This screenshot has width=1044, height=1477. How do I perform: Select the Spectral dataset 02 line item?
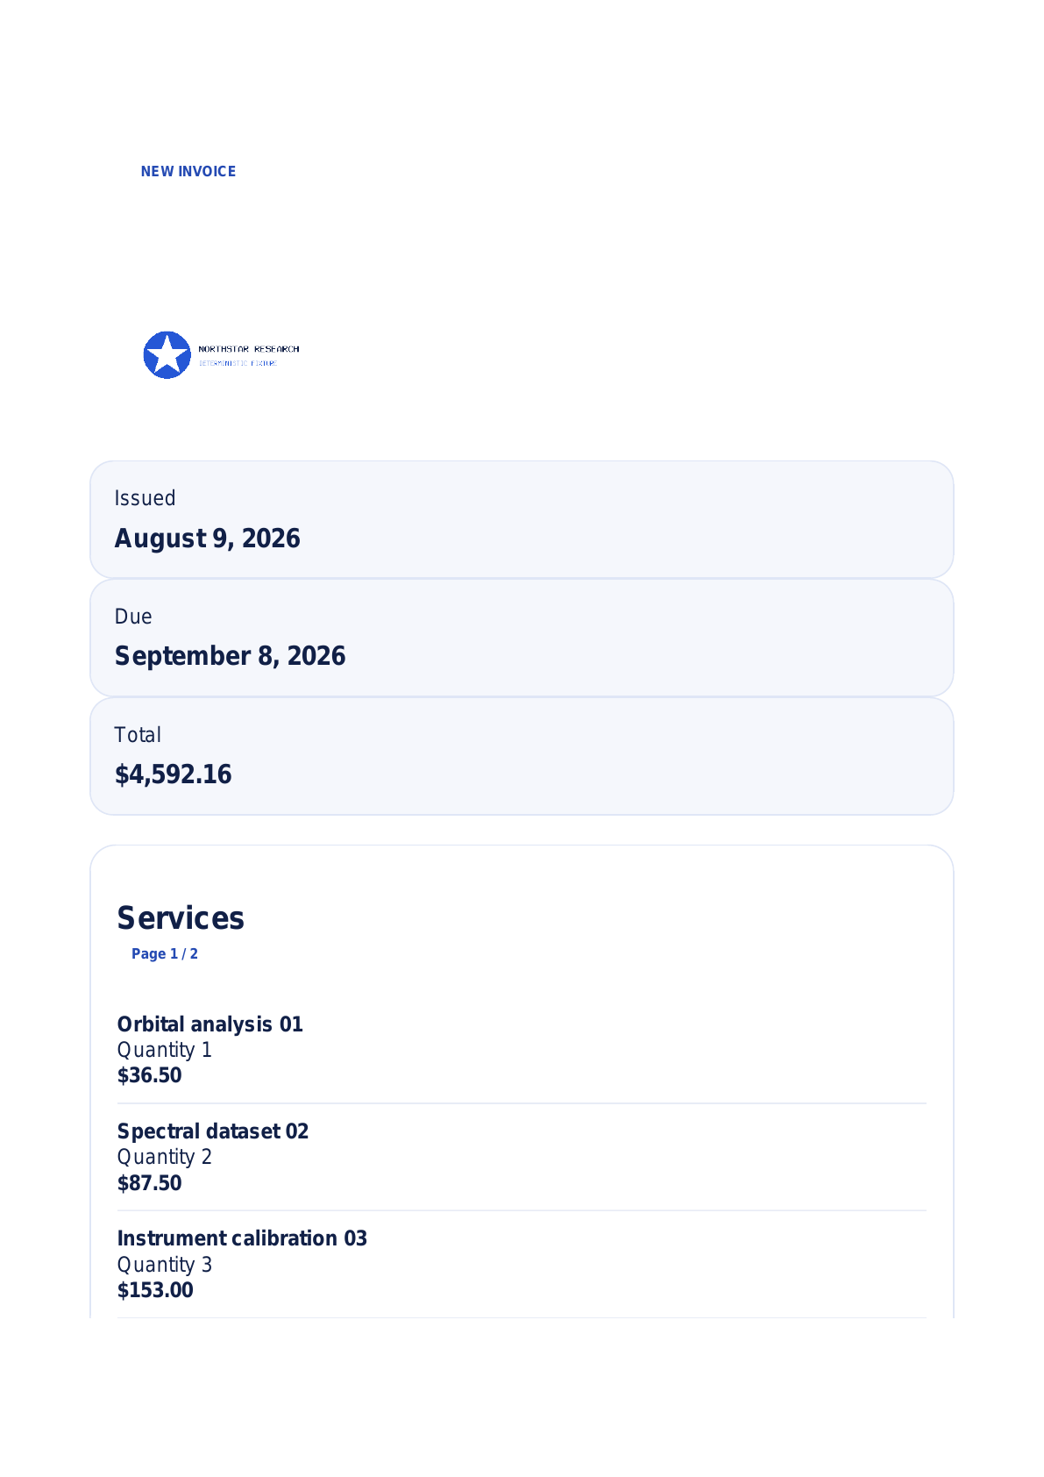click(x=213, y=1131)
